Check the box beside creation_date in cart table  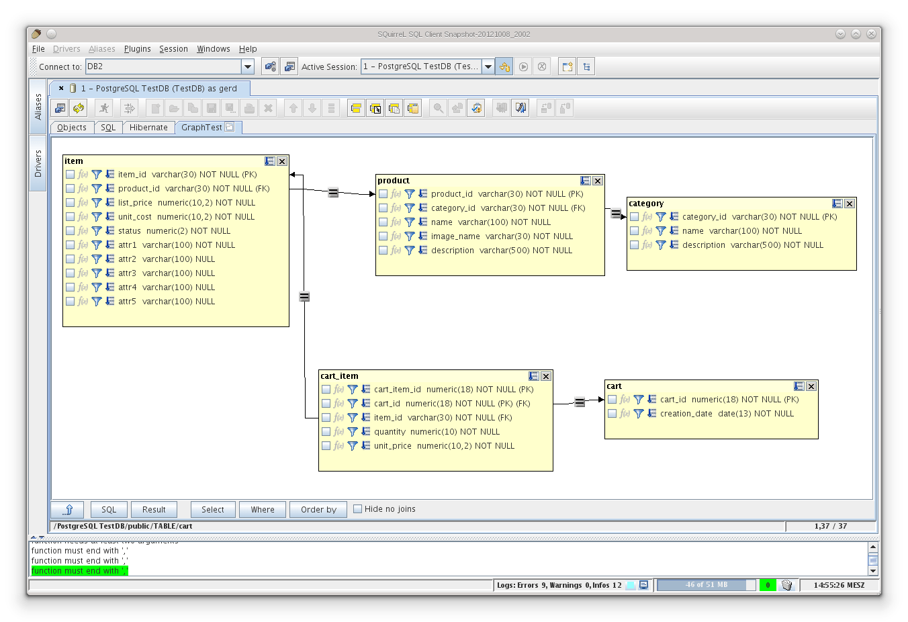612,414
